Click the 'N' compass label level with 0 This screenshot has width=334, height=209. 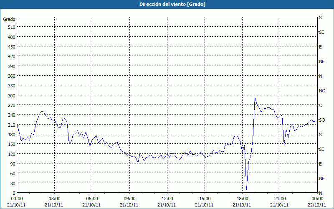click(321, 193)
